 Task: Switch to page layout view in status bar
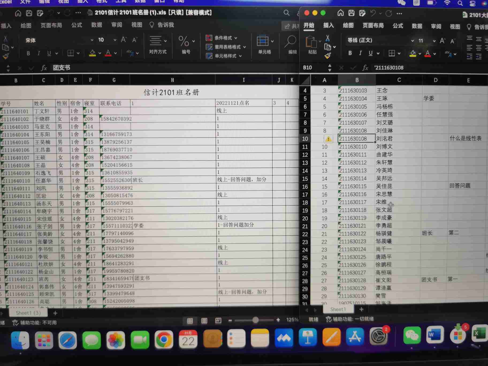(x=204, y=321)
